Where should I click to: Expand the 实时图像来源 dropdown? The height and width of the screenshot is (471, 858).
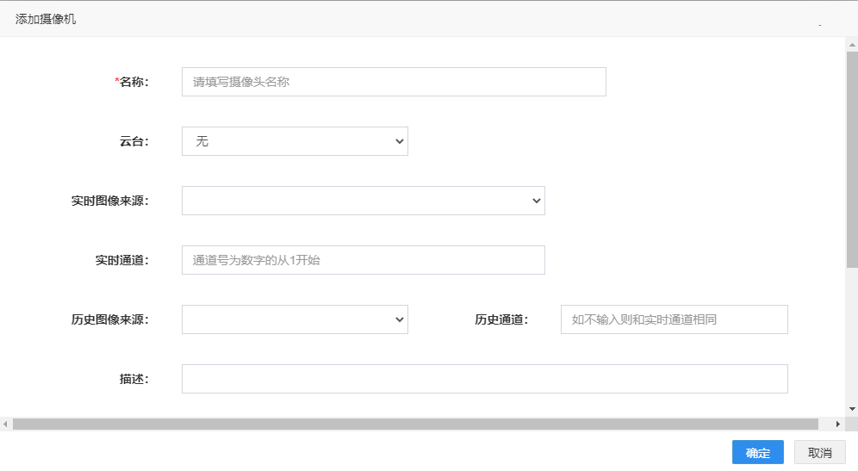pyautogui.click(x=363, y=201)
